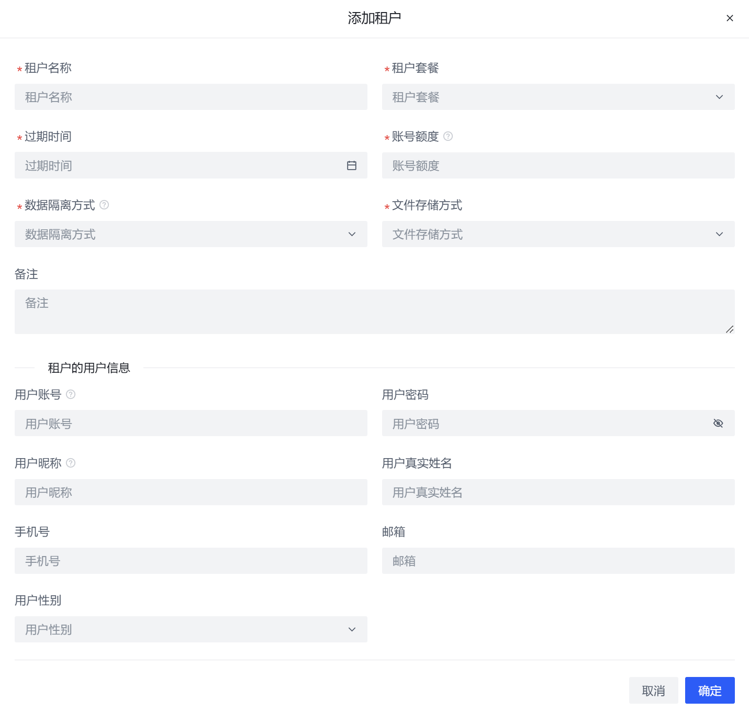Focus the 账号额度 input field
The width and height of the screenshot is (749, 722).
point(558,165)
